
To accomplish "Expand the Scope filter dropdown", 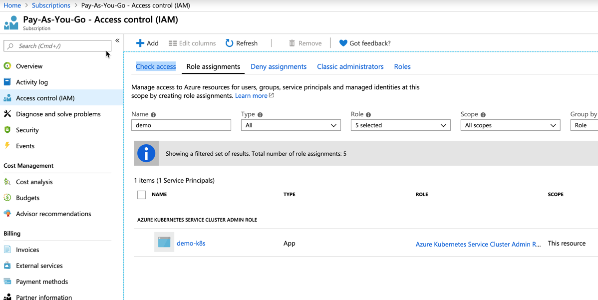I will tap(510, 125).
